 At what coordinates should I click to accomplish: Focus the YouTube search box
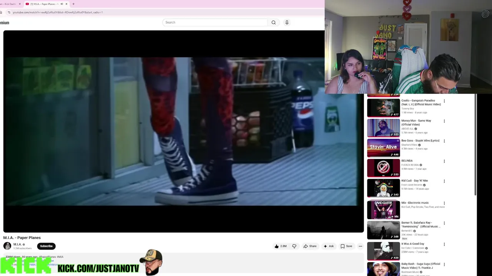[x=214, y=22]
